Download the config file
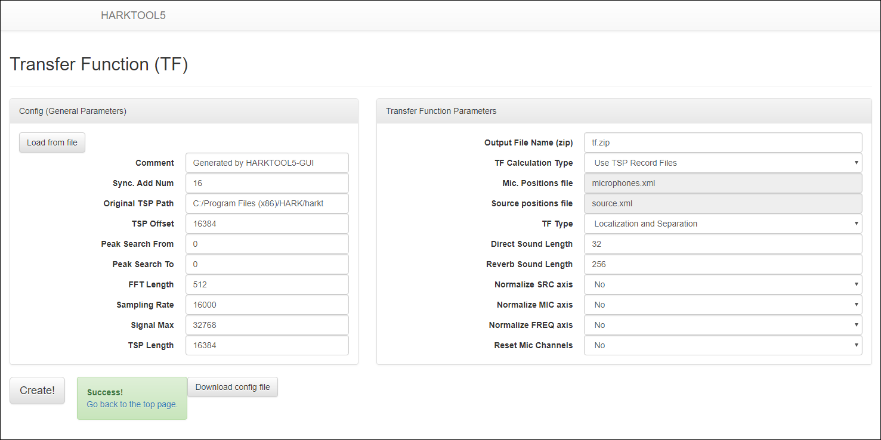The image size is (881, 440). [233, 387]
